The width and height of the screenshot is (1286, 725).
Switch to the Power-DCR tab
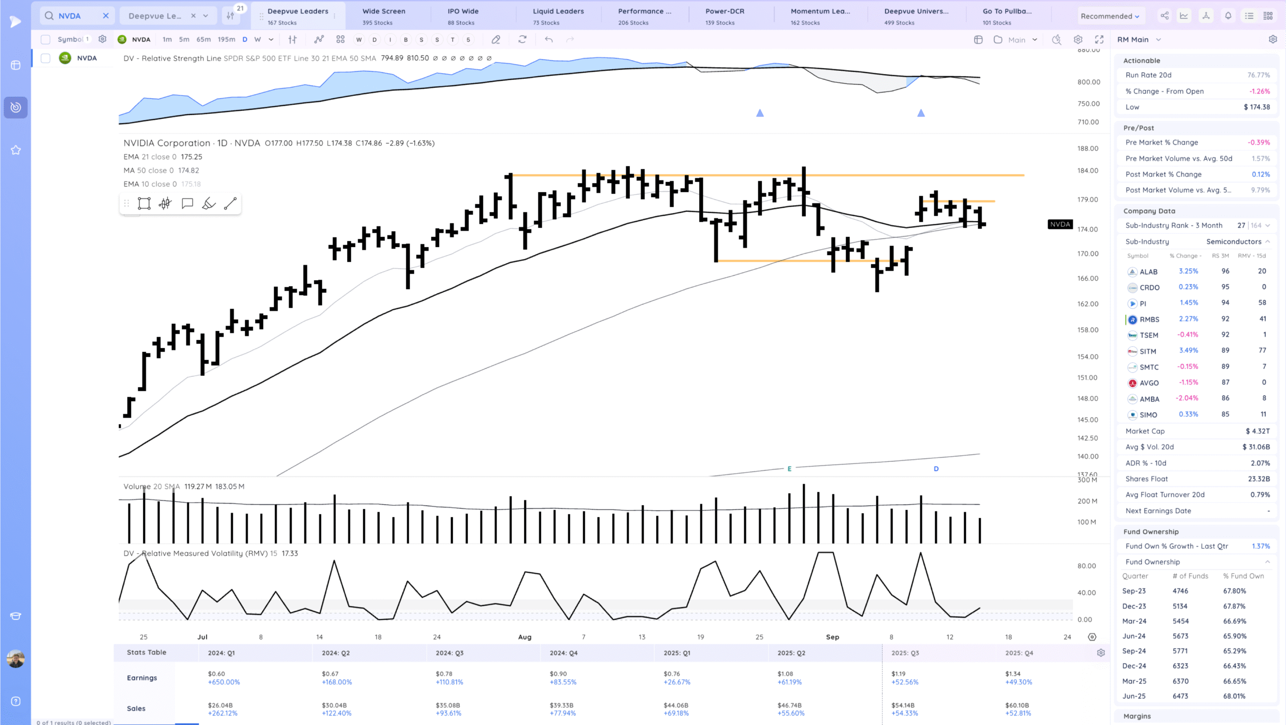click(725, 16)
